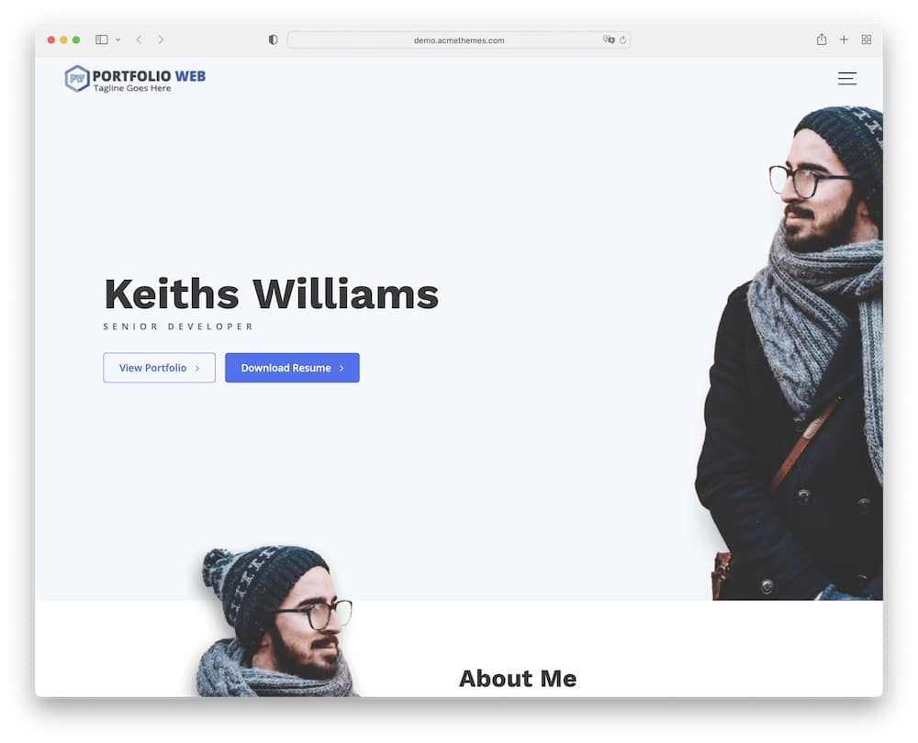Click the Keiths Williams heading
Screen dimensions: 918x743
[271, 294]
